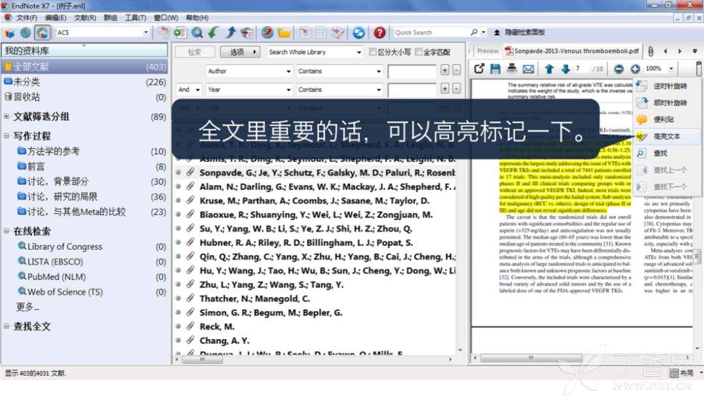Toggle read status dot for Sonpavde row
The width and height of the screenshot is (704, 403).
(x=178, y=173)
